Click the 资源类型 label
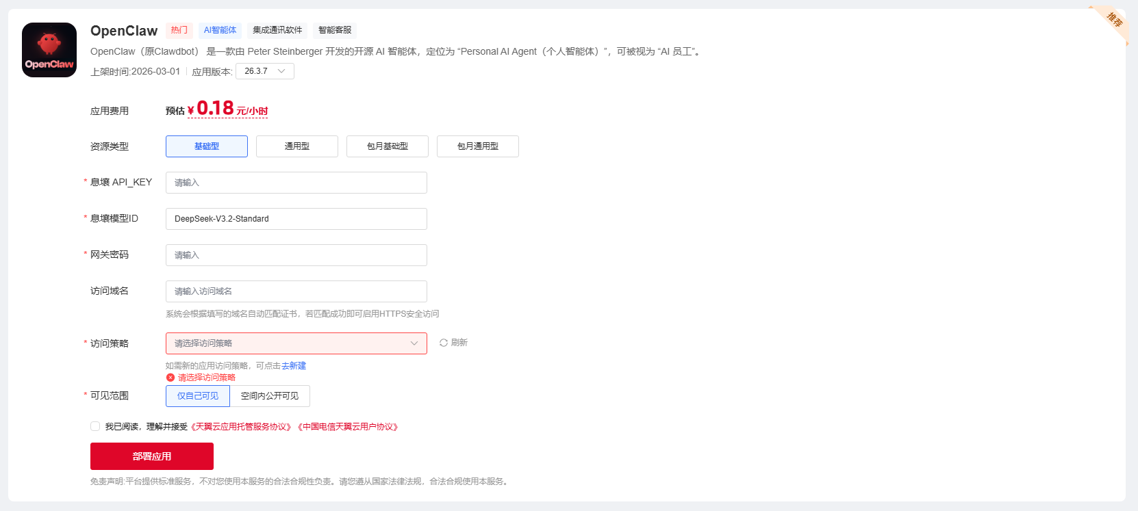 coord(110,146)
